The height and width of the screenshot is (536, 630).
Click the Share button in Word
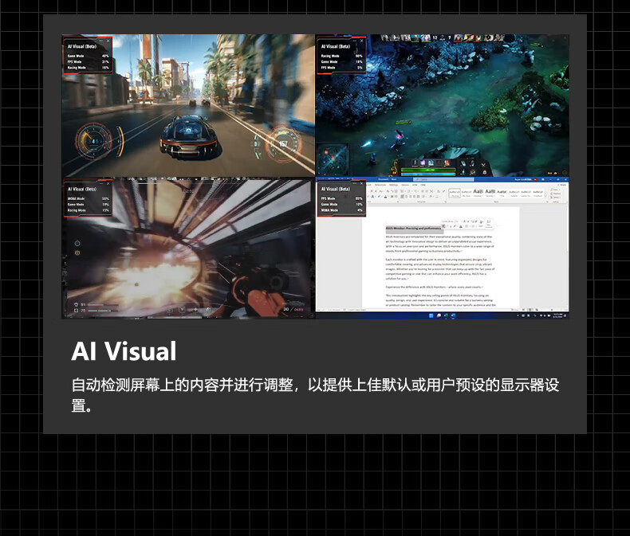click(562, 185)
